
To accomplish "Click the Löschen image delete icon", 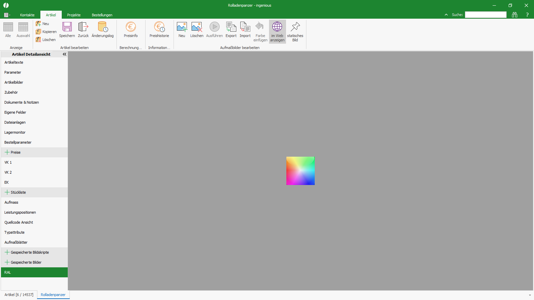I will pyautogui.click(x=197, y=27).
